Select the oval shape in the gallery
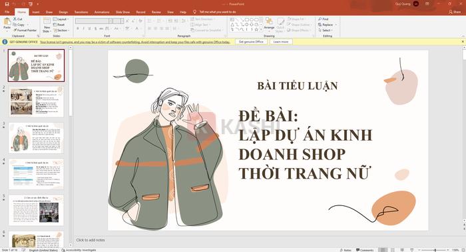The width and height of the screenshot is (466, 252). point(252,19)
